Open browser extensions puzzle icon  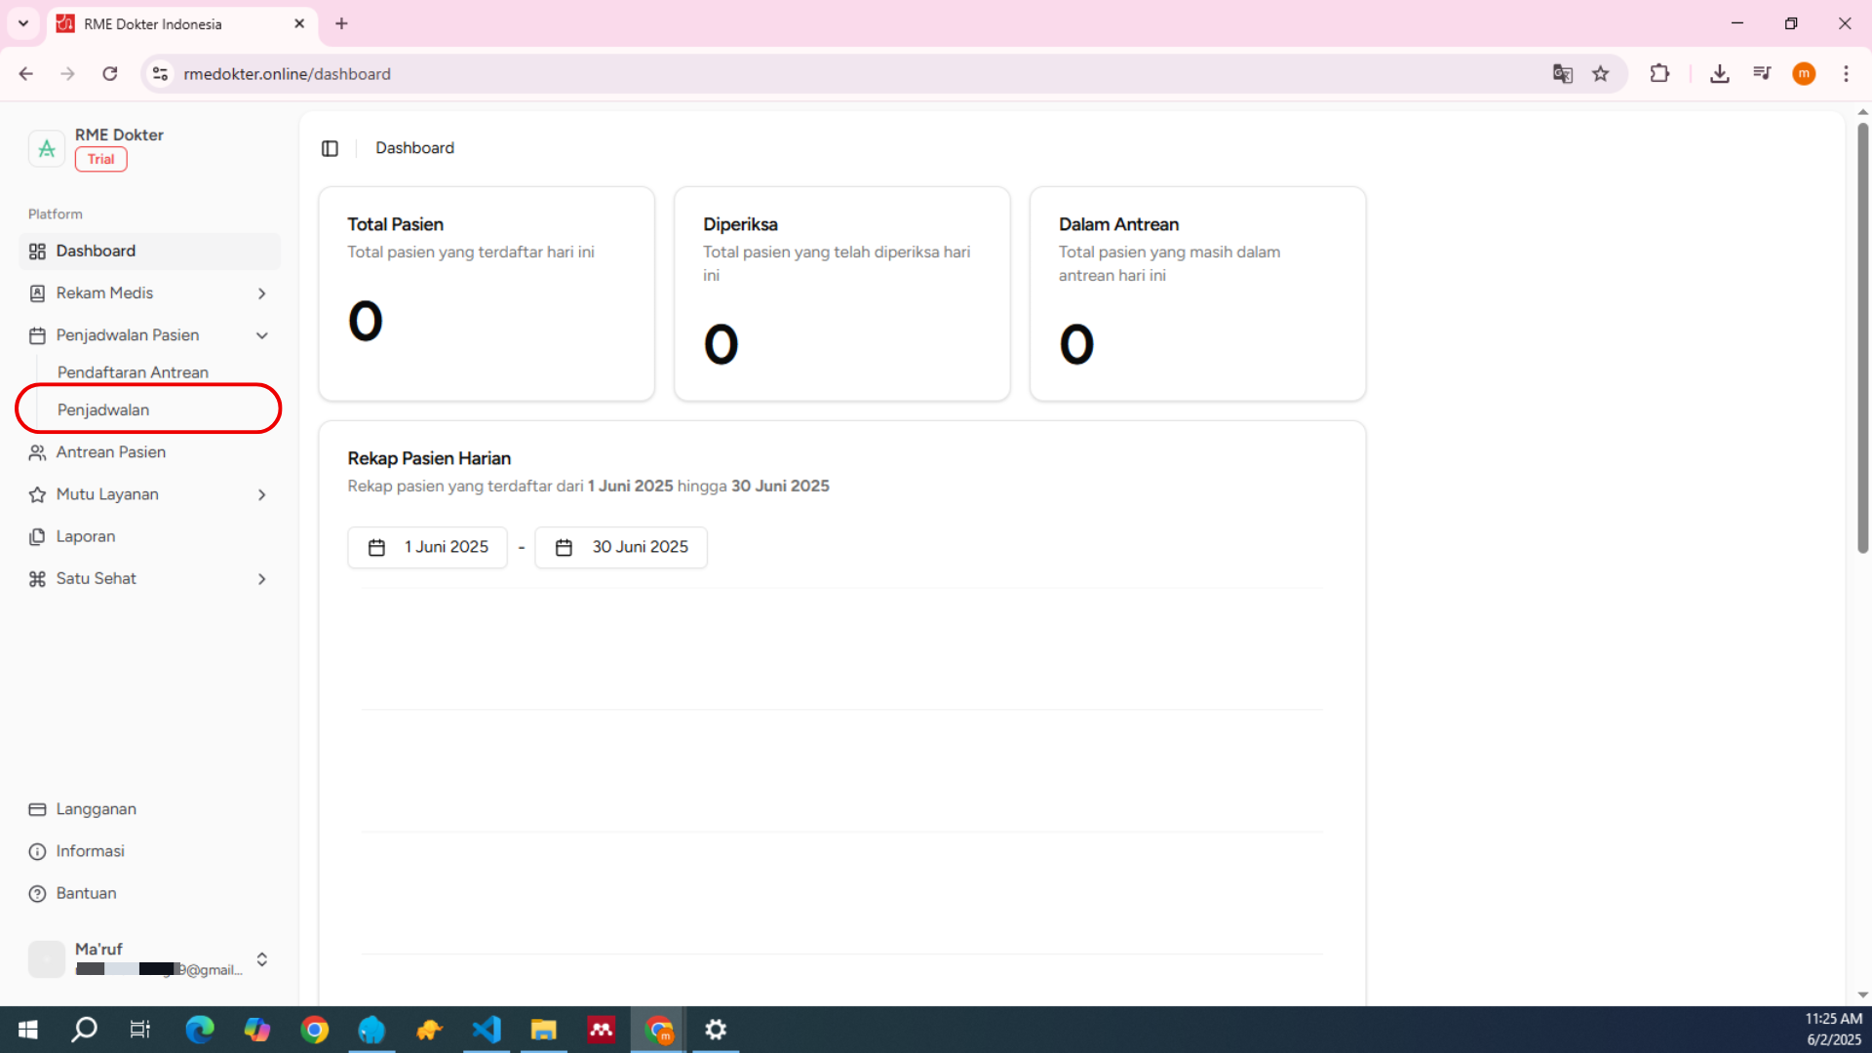pos(1659,74)
